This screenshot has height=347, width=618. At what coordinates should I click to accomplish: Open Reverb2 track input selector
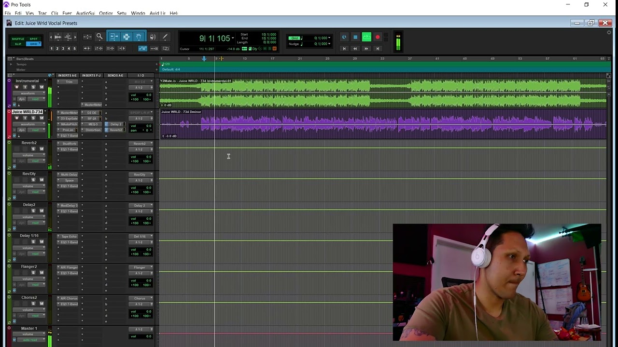click(x=140, y=144)
